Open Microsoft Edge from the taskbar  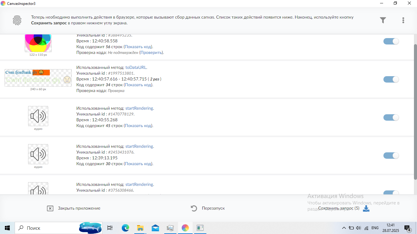[x=125, y=228]
